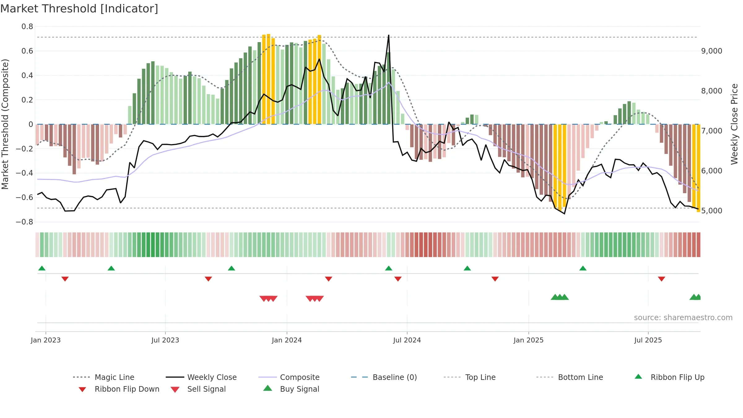Click the buy signal cluster in Feb 2025
The image size is (743, 418).
[560, 297]
